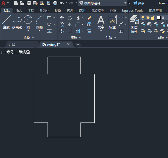Toggle freeze sun icon for layer 0

pyautogui.click(x=148, y=18)
